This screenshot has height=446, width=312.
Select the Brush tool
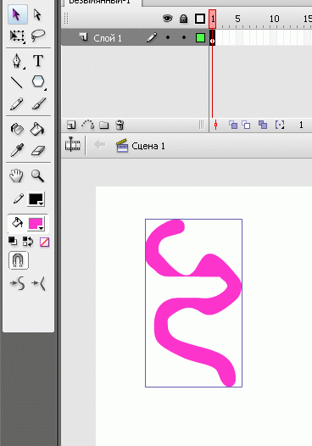[38, 103]
